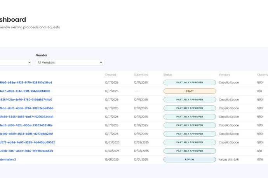Open proposal ending 802b2eba05b6

click(x=26, y=108)
